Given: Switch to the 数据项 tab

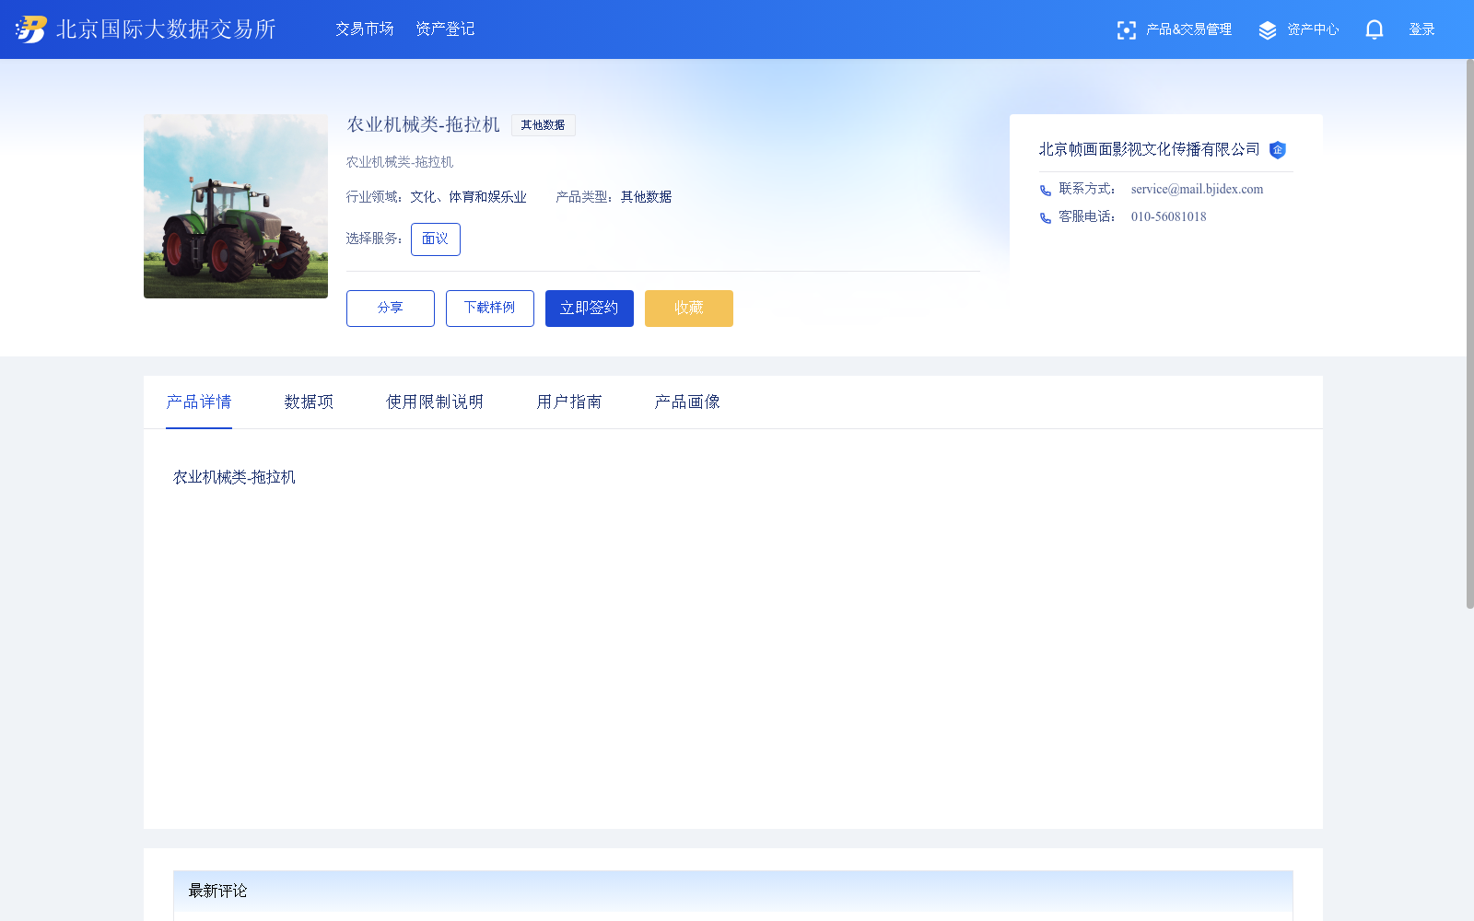Looking at the screenshot, I should coord(309,402).
